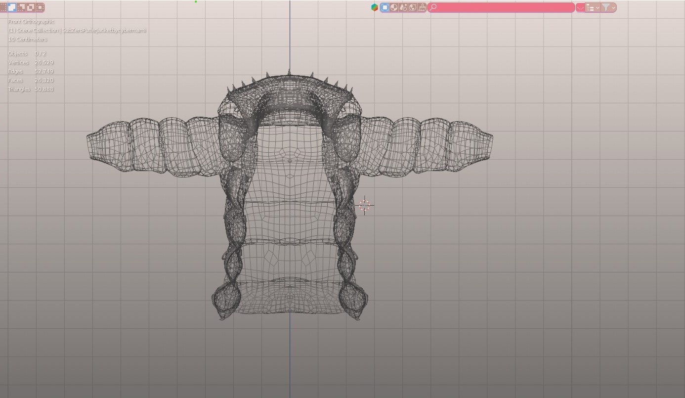Open the red chevron dropdown after search
Screen dimensions: 685x398
coord(580,7)
